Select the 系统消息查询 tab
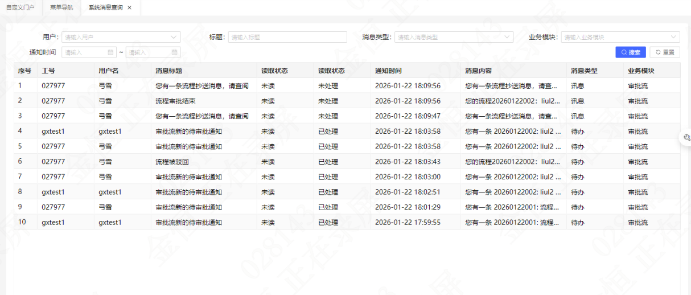 tap(105, 7)
